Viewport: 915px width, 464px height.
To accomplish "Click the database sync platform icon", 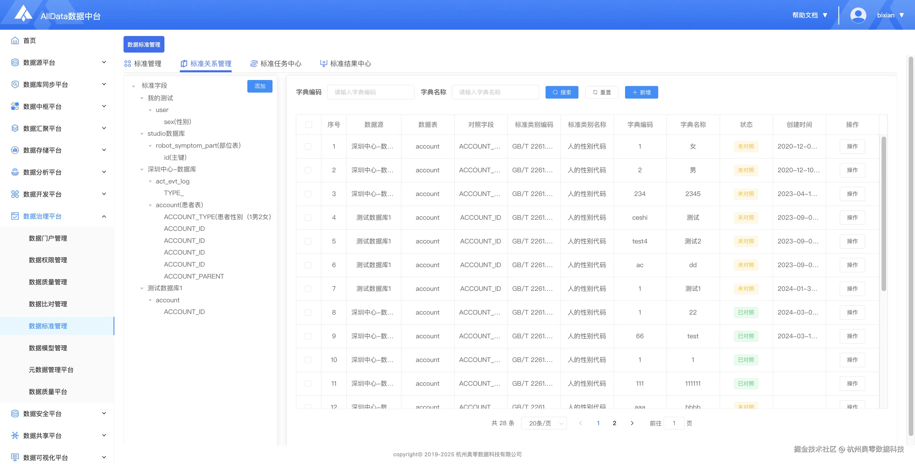I will 15,85.
